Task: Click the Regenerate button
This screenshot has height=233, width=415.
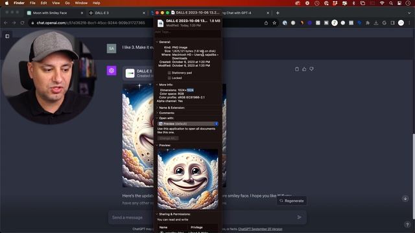Action: point(292,201)
